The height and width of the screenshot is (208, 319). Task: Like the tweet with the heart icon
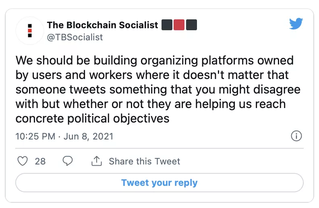point(23,161)
